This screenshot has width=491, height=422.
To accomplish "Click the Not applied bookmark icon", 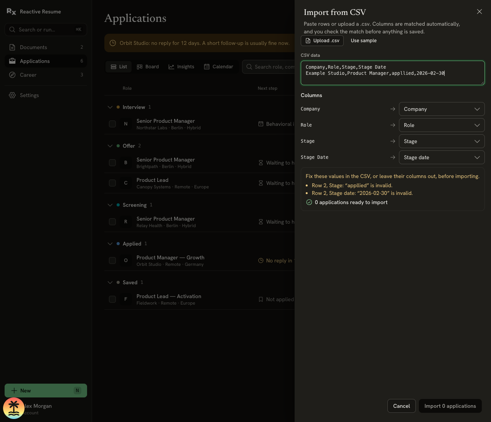I will click(x=261, y=299).
